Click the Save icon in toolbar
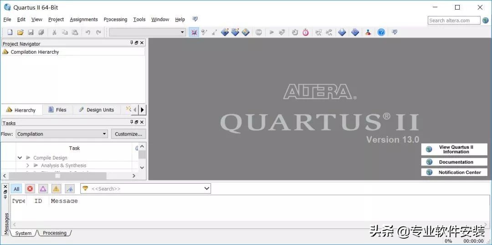The height and width of the screenshot is (245, 492). 31,32
